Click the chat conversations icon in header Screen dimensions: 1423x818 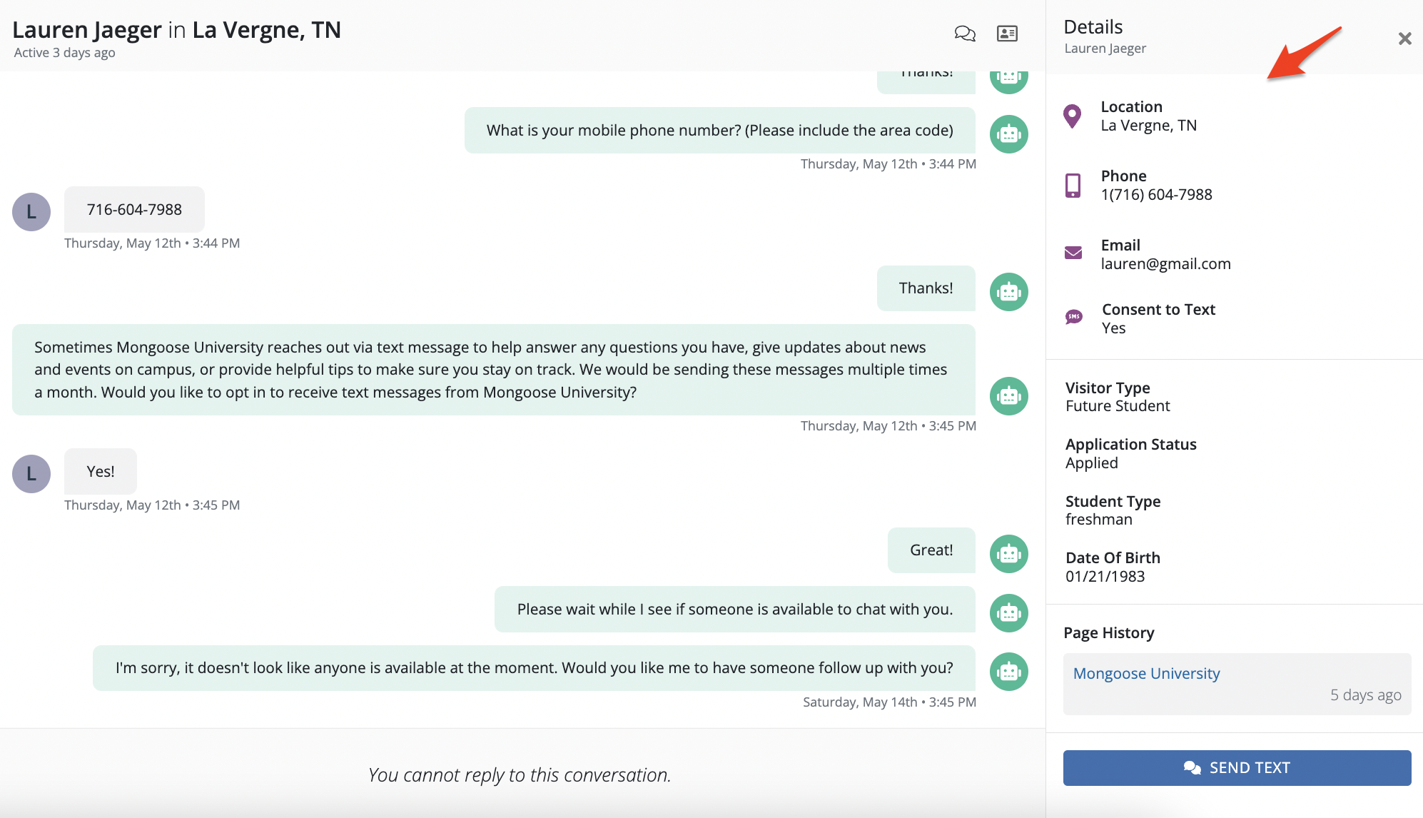tap(965, 34)
